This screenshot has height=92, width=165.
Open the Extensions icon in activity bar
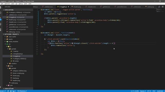tap(1, 30)
